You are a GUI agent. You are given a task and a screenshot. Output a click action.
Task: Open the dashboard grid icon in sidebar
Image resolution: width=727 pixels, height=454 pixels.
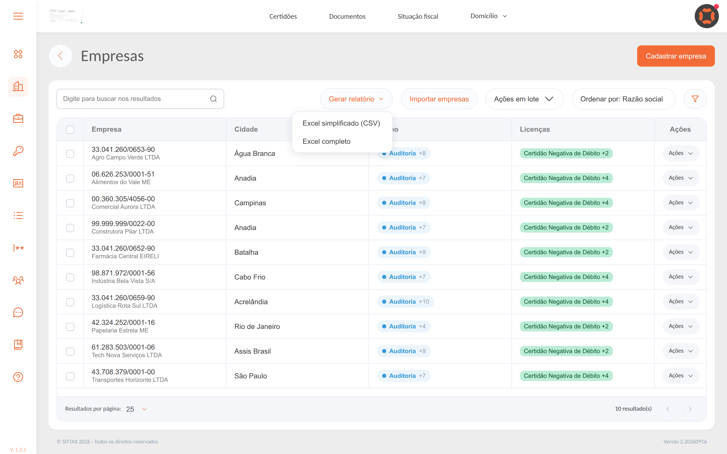[18, 54]
